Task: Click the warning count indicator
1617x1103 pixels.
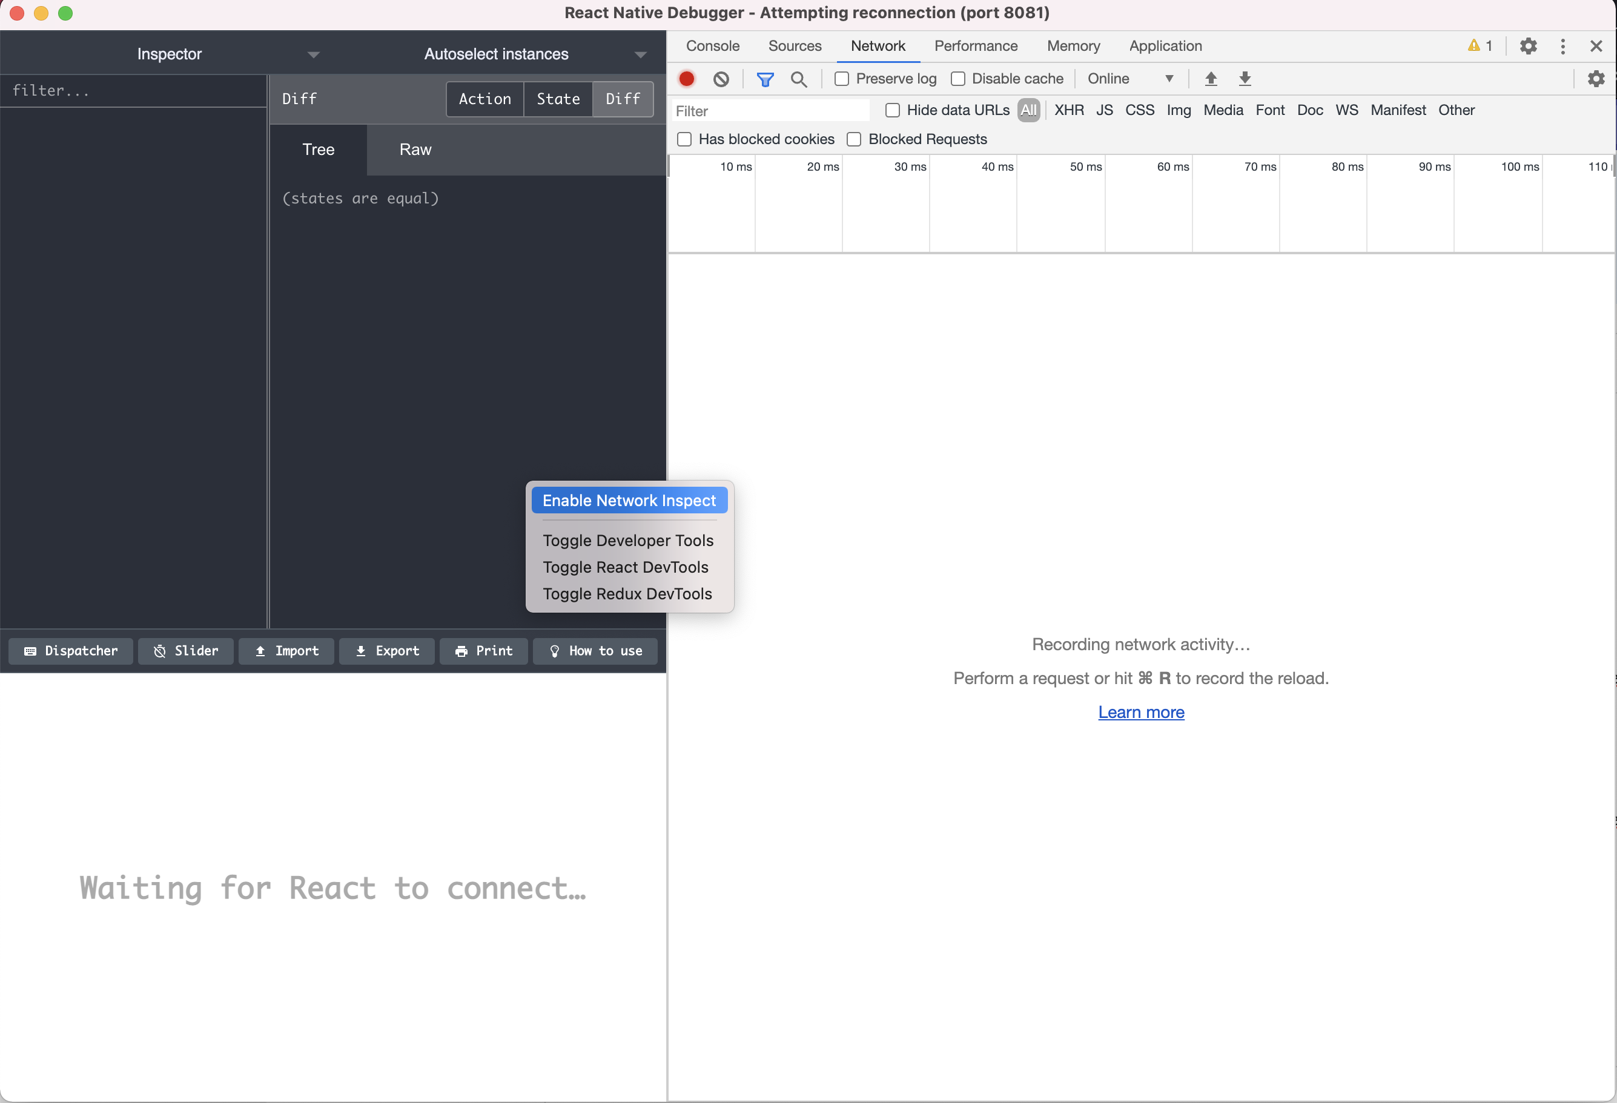Action: tap(1480, 46)
